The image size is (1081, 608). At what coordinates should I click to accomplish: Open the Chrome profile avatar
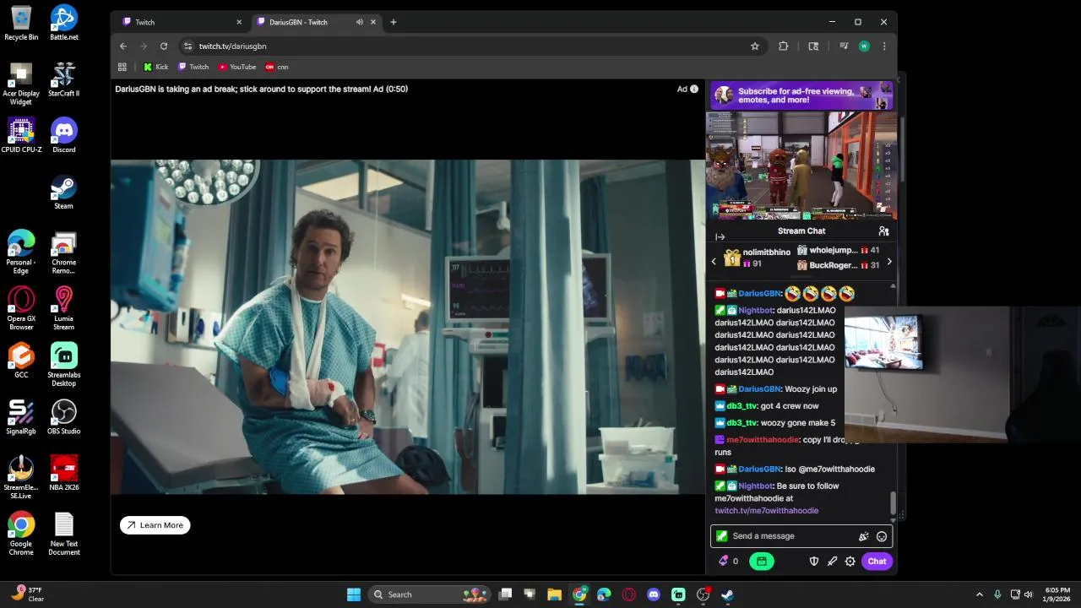click(864, 46)
